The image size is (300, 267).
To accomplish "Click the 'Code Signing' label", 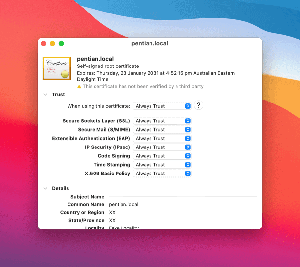I will 114,156.
